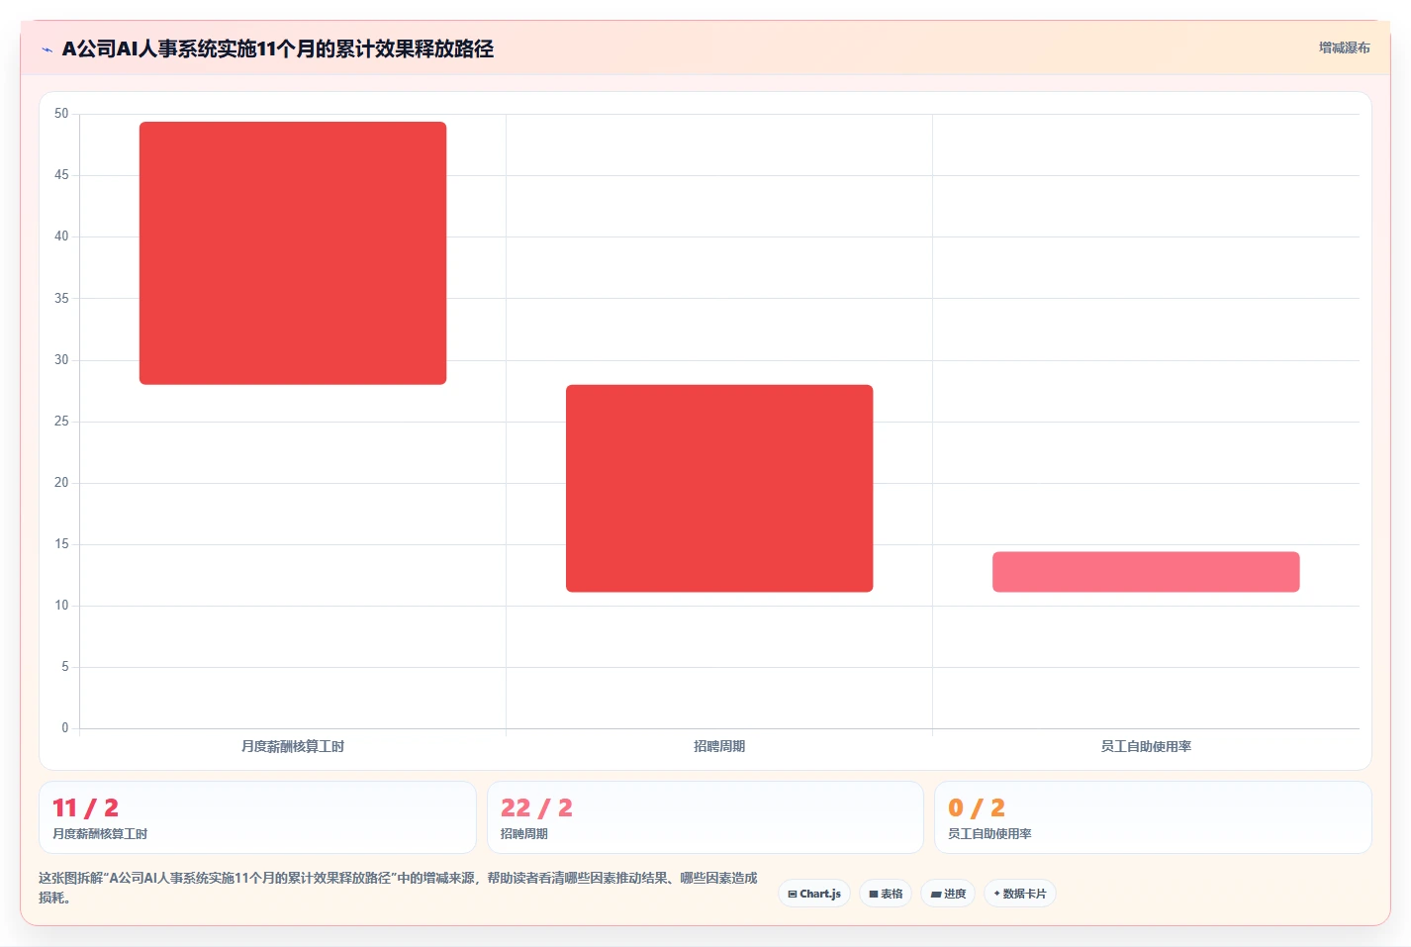Select the 表格 chip

(x=886, y=894)
